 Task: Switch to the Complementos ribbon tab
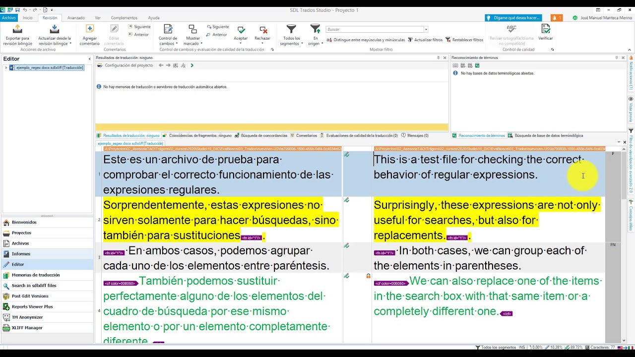124,18
